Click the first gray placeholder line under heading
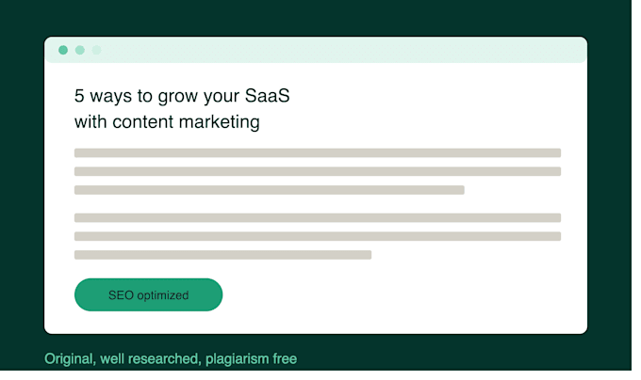Screen dimensions: 641x380 click(x=318, y=153)
